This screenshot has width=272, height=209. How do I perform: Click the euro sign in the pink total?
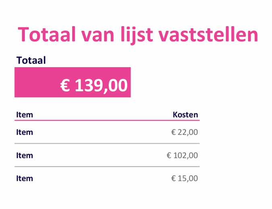click(65, 85)
